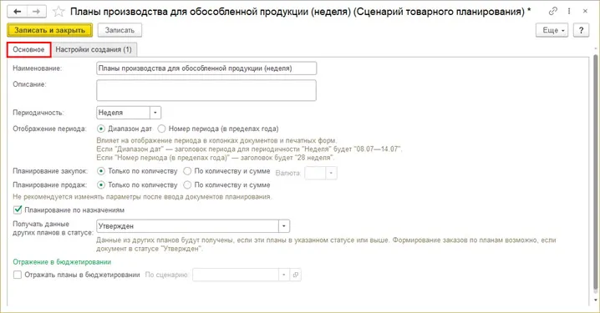Go forward with the right arrow
The image size is (600, 313).
(37, 12)
